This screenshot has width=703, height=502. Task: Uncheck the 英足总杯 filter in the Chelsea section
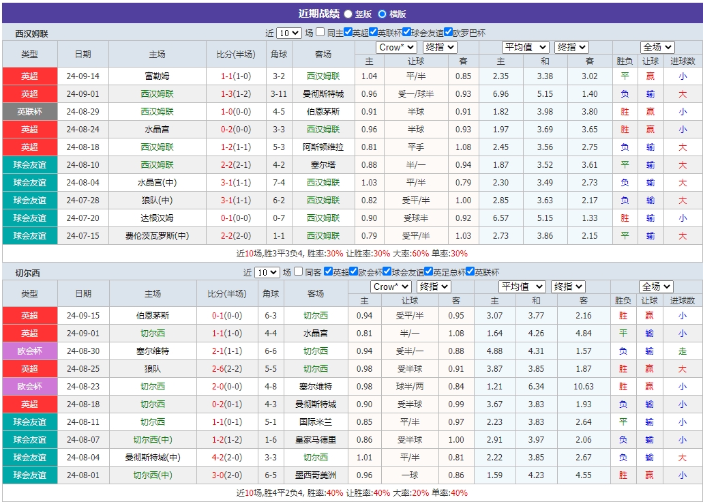pyautogui.click(x=430, y=271)
